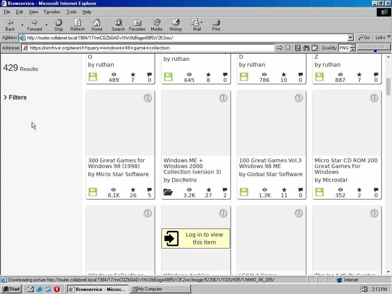The image size is (392, 294).
Task: Show info for Micro Star CD ROM card
Action: point(374,98)
